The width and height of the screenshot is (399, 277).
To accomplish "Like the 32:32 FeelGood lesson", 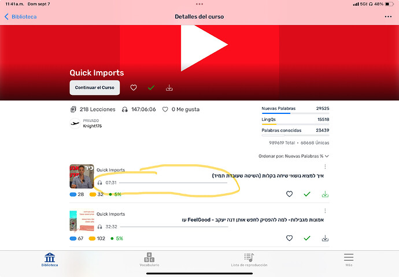I will pyautogui.click(x=289, y=238).
